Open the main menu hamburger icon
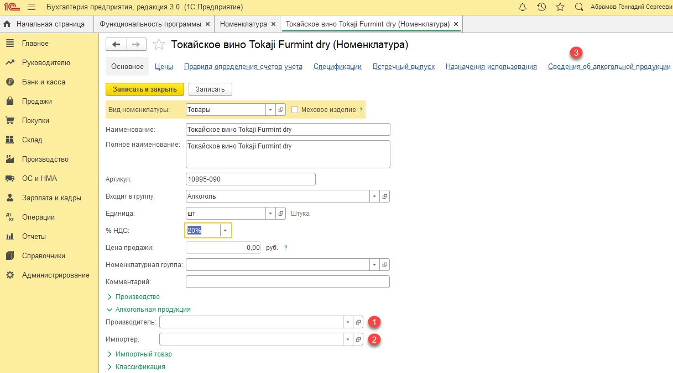Image resolution: width=673 pixels, height=373 pixels. click(x=31, y=7)
